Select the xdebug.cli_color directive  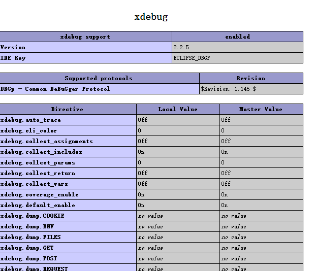point(28,130)
